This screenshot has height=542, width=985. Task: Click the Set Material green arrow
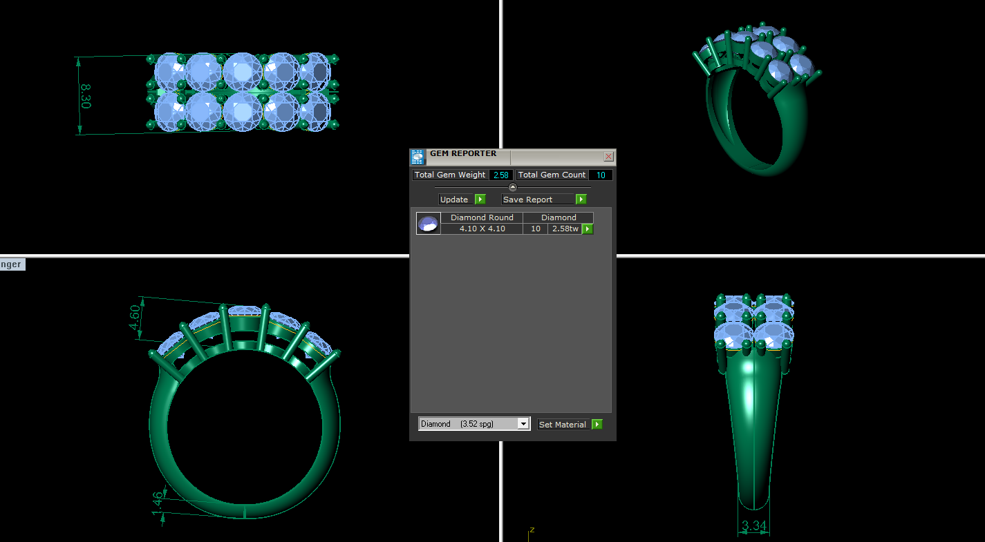point(597,425)
